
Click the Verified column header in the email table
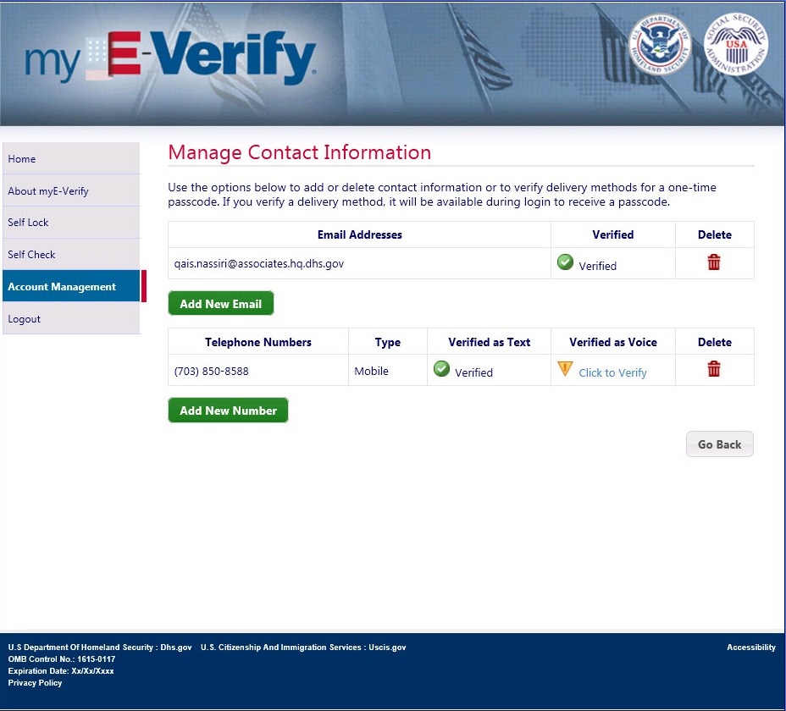[x=612, y=234]
